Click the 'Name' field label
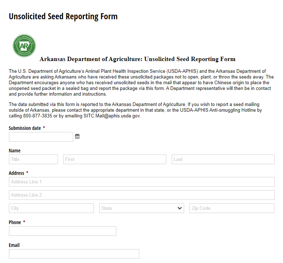The width and height of the screenshot is (283, 263). click(x=15, y=151)
